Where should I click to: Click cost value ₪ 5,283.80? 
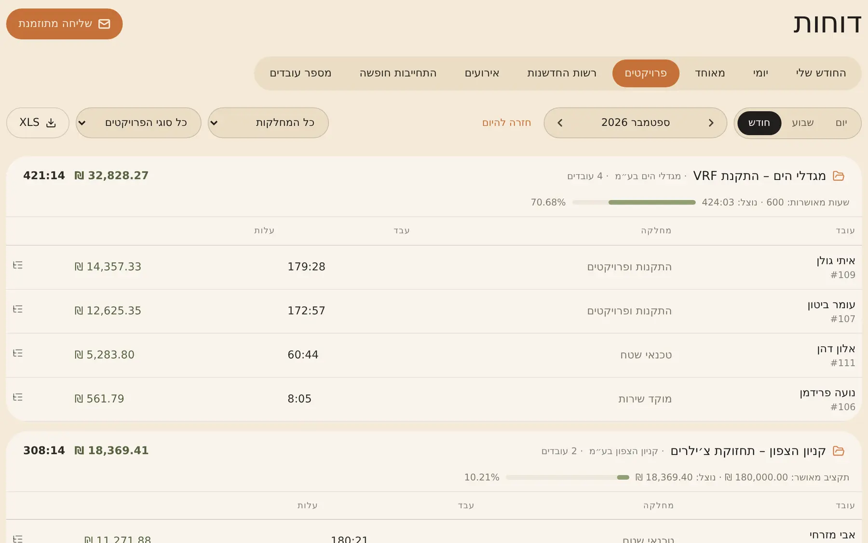point(104,355)
